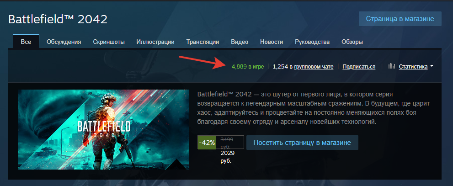Click Посетить страницу в магазине button

[x=302, y=143]
